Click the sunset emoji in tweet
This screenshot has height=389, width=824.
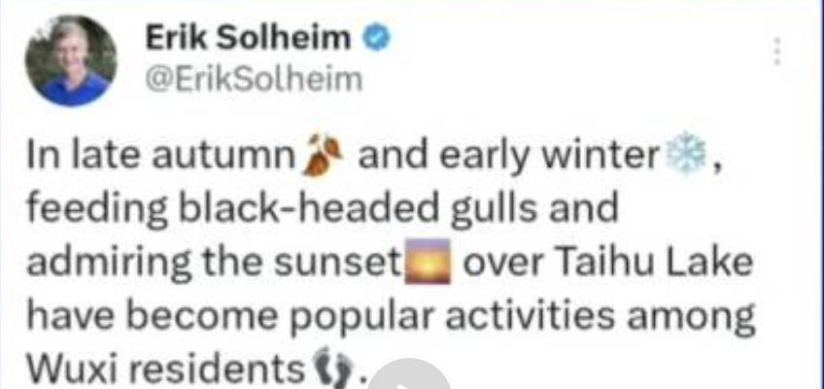click(428, 262)
